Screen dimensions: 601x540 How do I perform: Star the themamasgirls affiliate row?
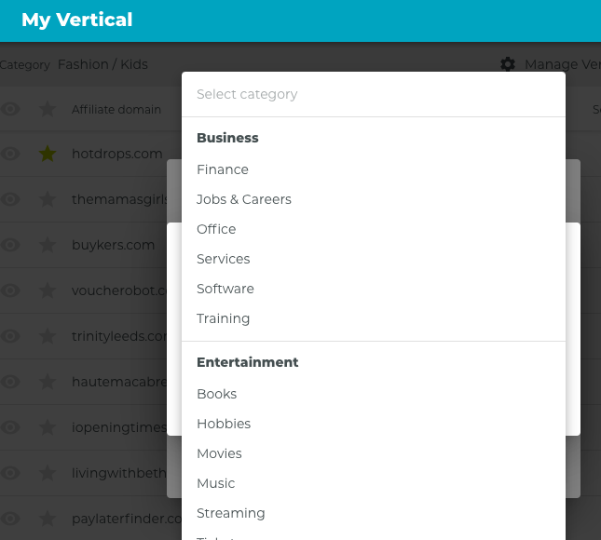click(48, 199)
